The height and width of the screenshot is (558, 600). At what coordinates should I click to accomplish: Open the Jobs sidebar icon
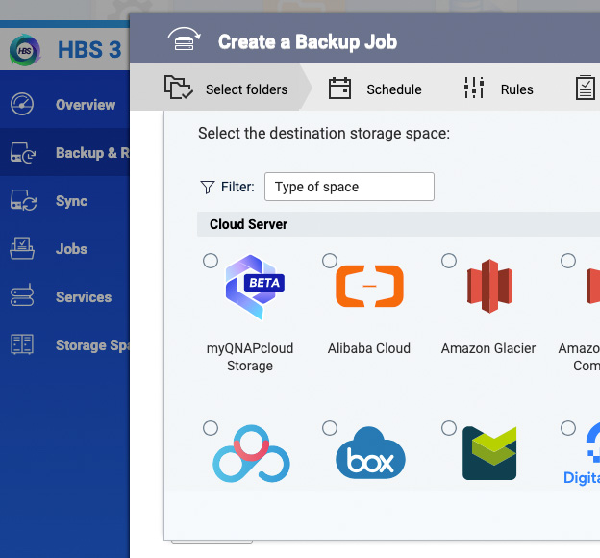(x=23, y=249)
